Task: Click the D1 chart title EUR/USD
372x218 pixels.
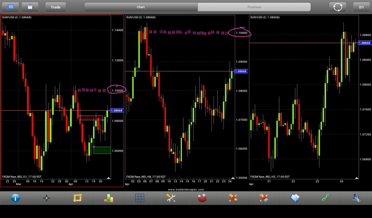Action: 17,17
